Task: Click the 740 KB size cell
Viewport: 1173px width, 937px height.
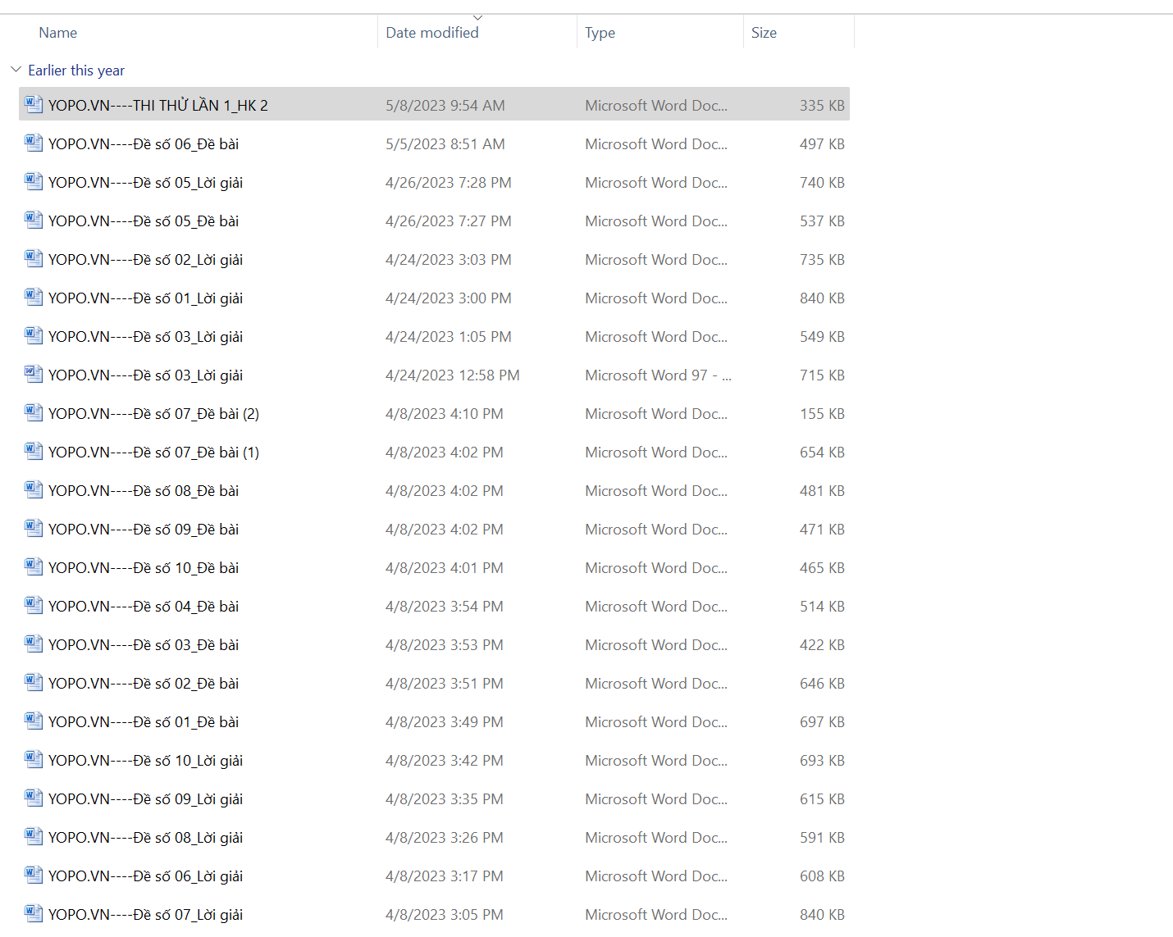Action: (x=822, y=182)
